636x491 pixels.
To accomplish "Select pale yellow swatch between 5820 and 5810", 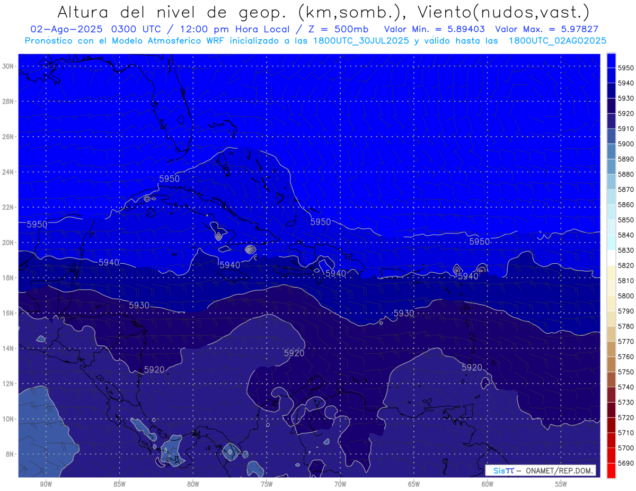I will [x=611, y=273].
